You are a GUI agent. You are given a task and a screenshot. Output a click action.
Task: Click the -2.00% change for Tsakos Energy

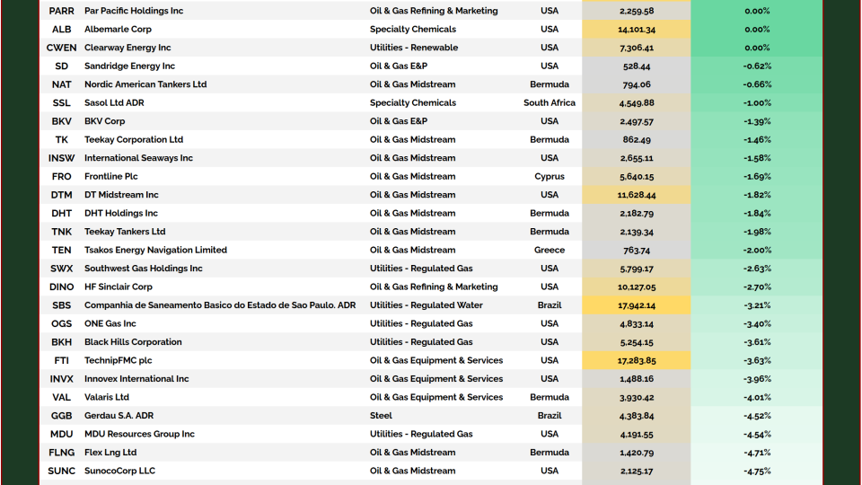point(756,250)
